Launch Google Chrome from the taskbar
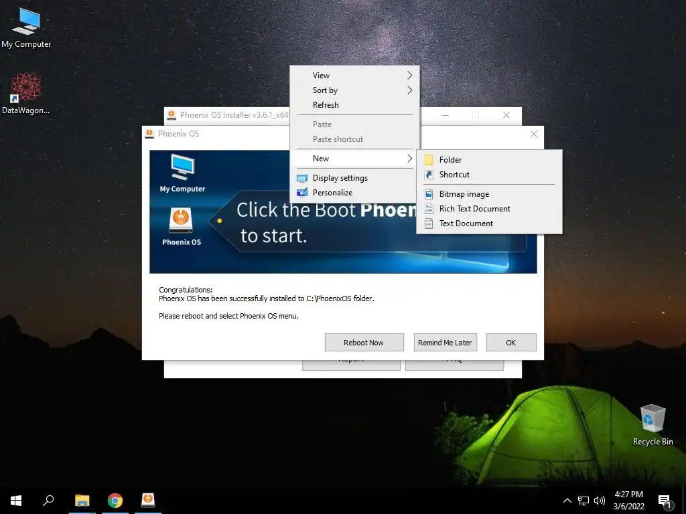The height and width of the screenshot is (514, 686). (115, 501)
